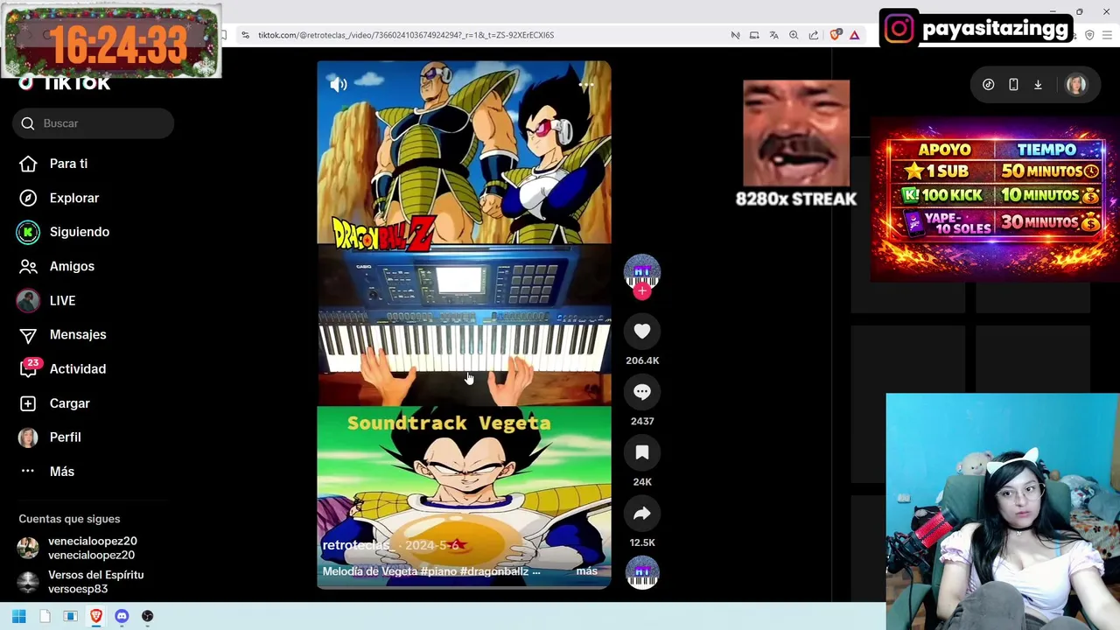This screenshot has width=1120, height=630.
Task: Open the site settings icon beside the URL
Action: point(245,35)
